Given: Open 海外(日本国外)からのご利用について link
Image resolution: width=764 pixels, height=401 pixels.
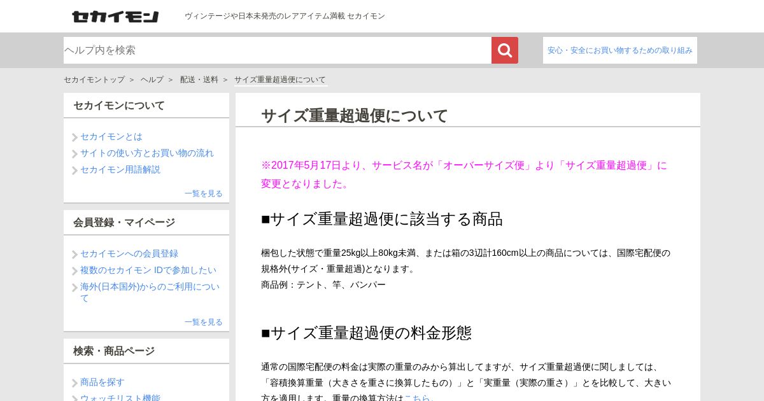Looking at the screenshot, I should pos(150,292).
